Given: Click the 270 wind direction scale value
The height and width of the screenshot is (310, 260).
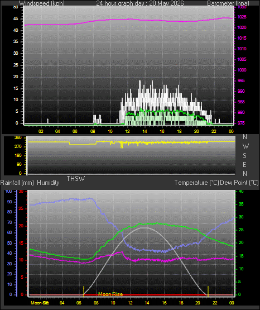Looking at the screenshot, I should click(18, 147).
